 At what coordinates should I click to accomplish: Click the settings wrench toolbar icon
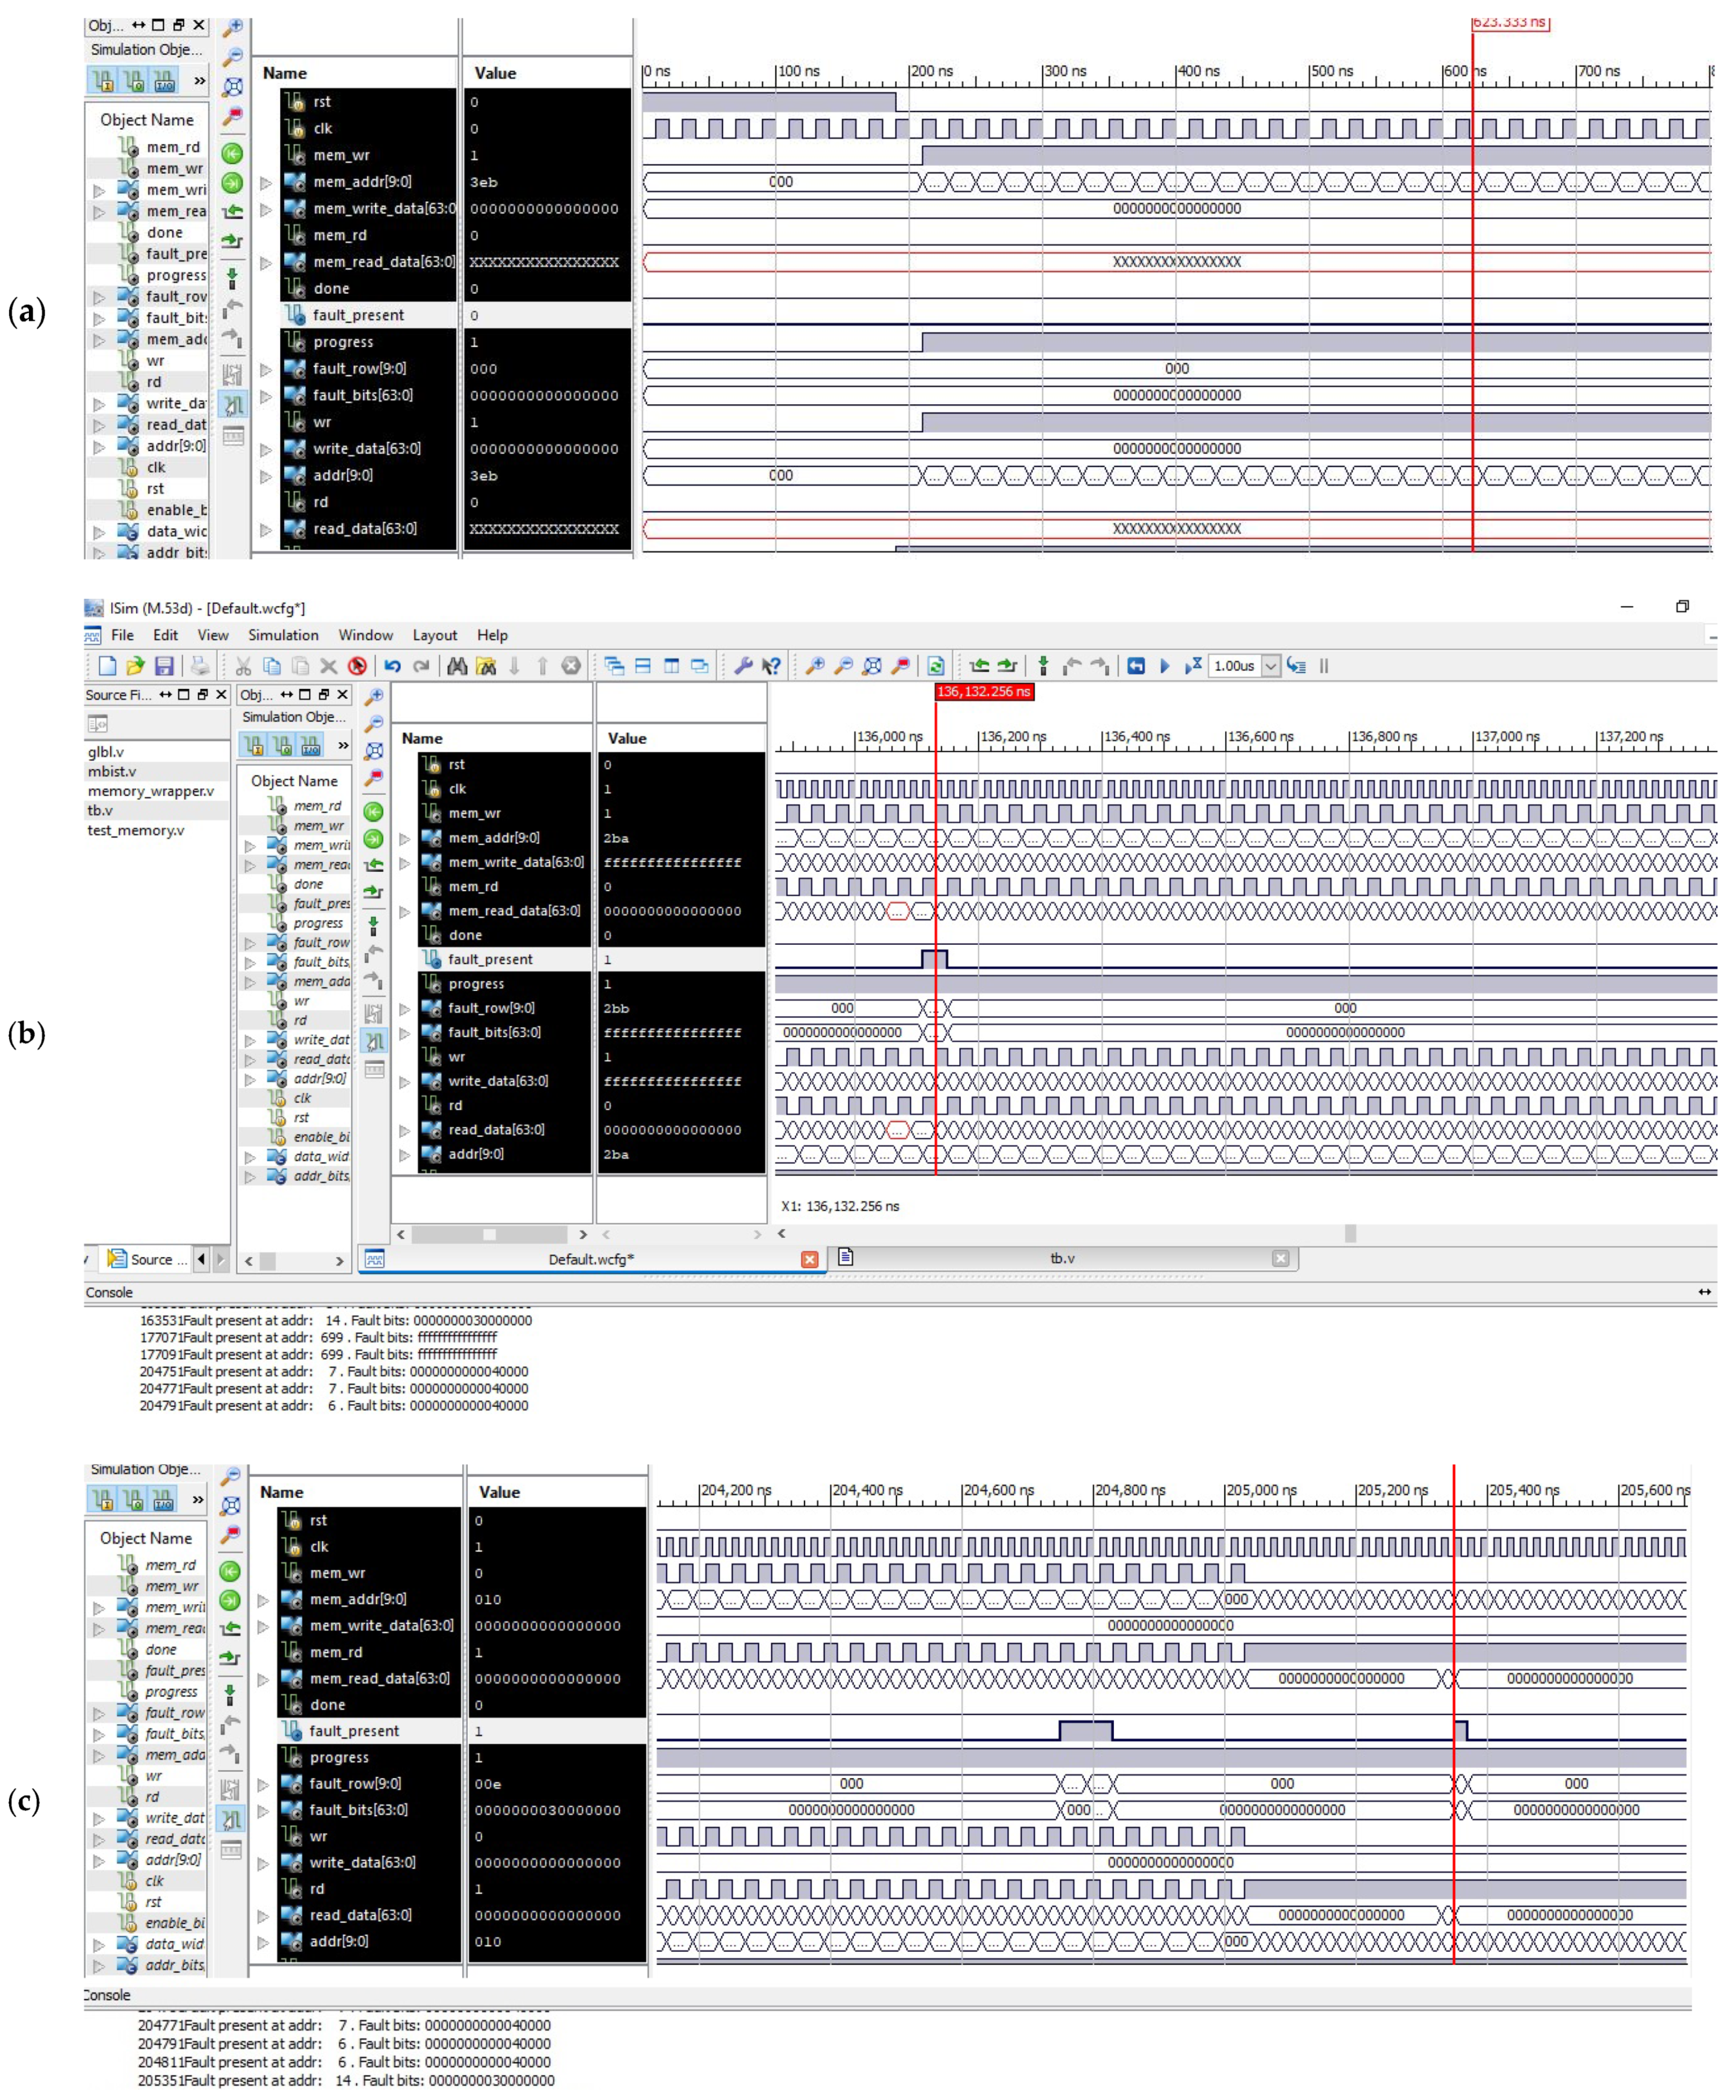pyautogui.click(x=743, y=666)
